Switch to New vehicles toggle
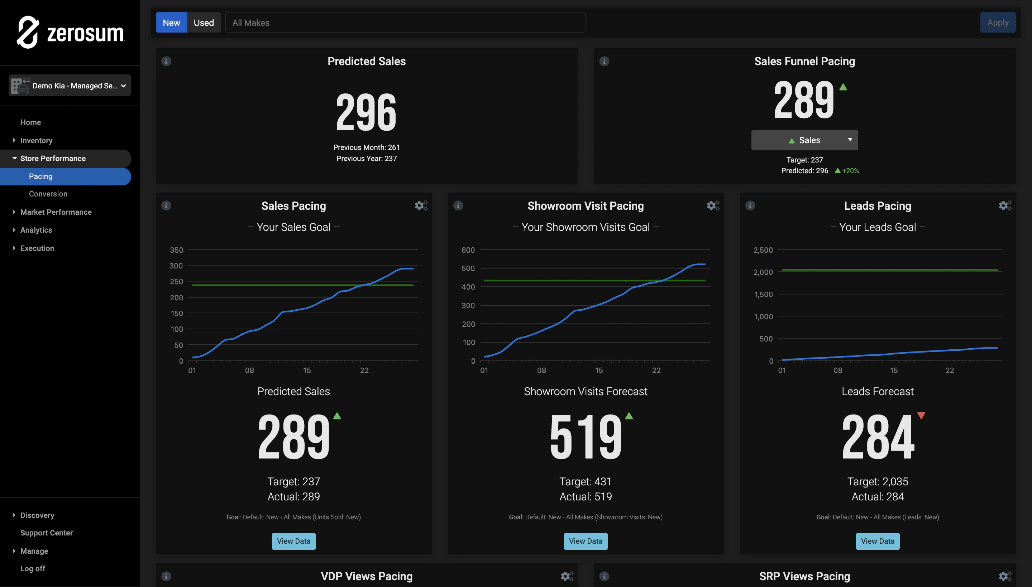The height and width of the screenshot is (587, 1032). pyautogui.click(x=171, y=23)
